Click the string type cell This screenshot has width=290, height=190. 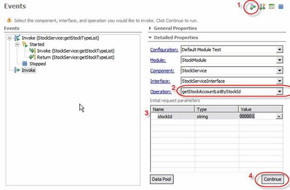click(217, 117)
